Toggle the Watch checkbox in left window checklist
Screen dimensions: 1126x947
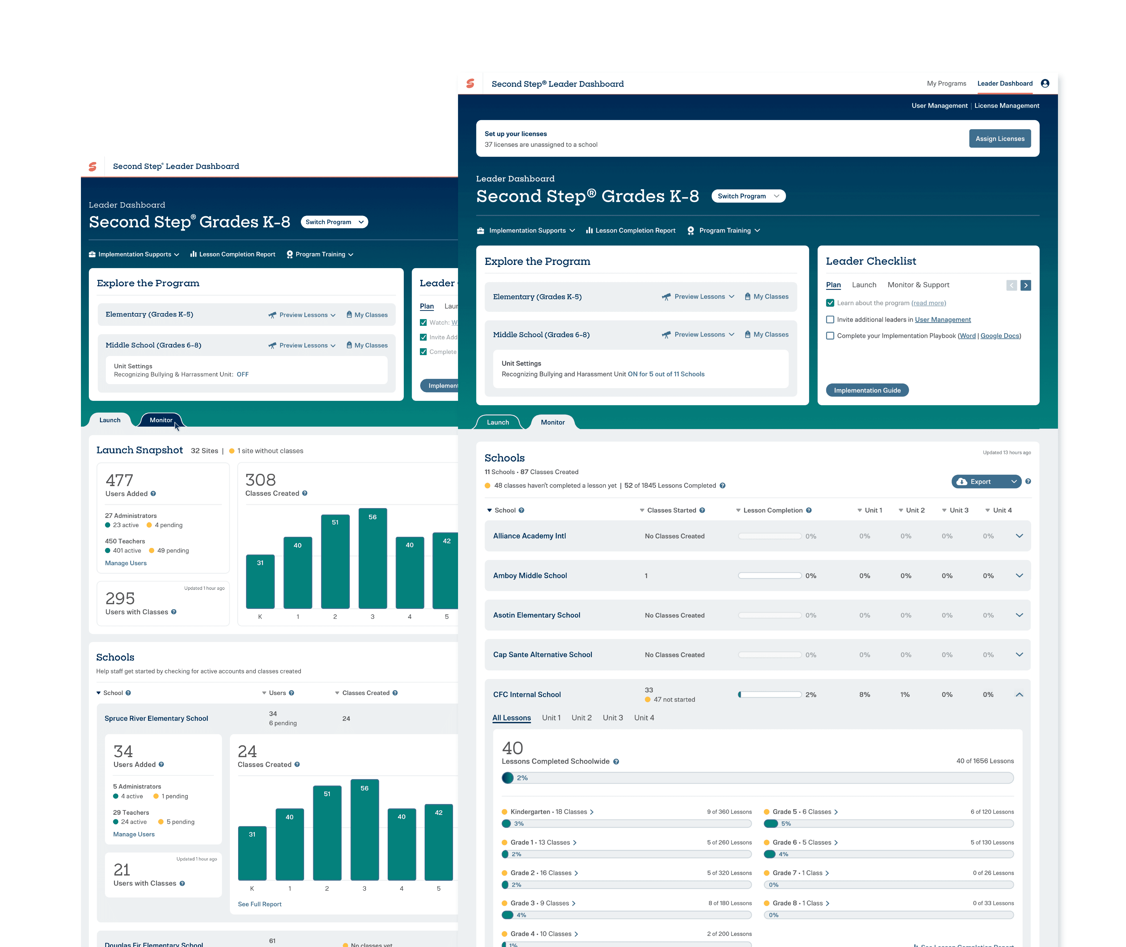[423, 323]
